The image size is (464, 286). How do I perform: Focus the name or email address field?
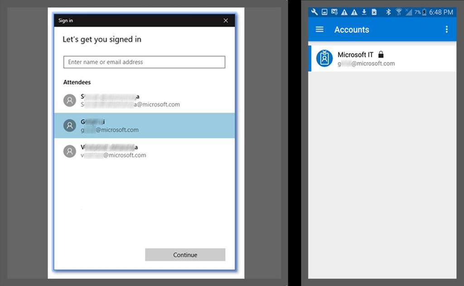click(145, 62)
